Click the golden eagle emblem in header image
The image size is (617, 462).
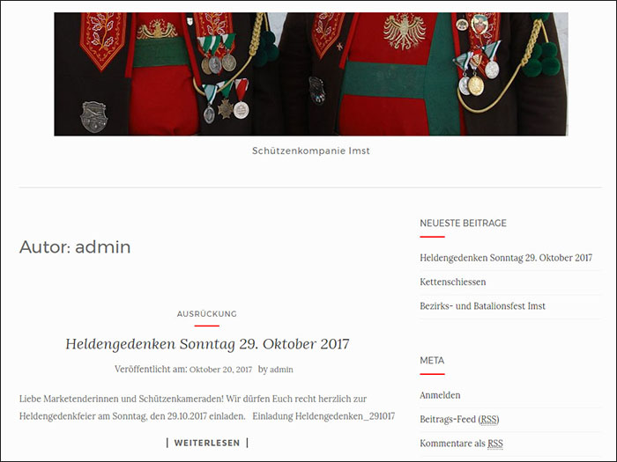[404, 32]
